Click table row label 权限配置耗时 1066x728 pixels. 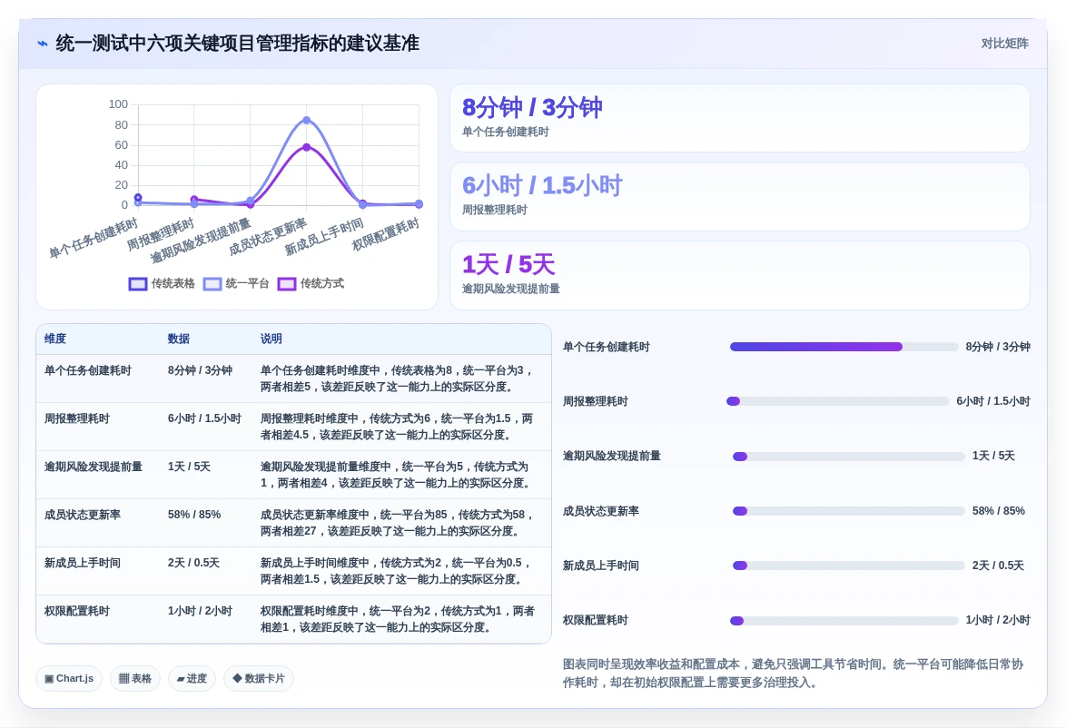point(77,611)
